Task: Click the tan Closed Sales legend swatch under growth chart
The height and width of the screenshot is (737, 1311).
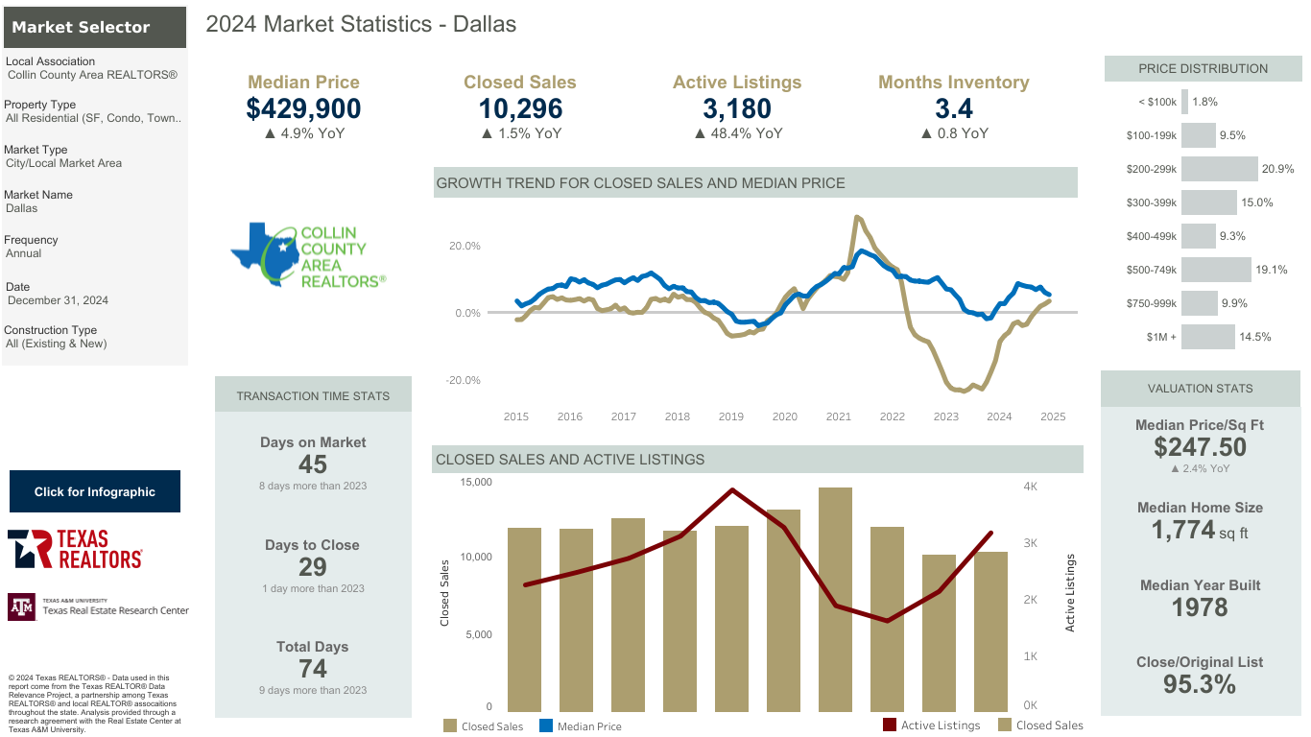Action: pos(450,726)
